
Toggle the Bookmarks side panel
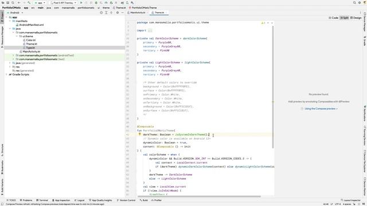2,167
